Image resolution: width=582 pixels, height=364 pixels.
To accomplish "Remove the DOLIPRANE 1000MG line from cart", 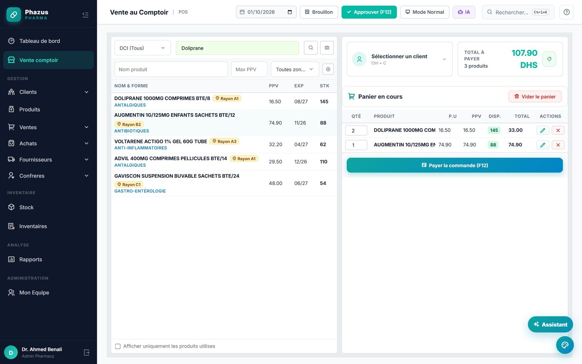I will [x=558, y=130].
